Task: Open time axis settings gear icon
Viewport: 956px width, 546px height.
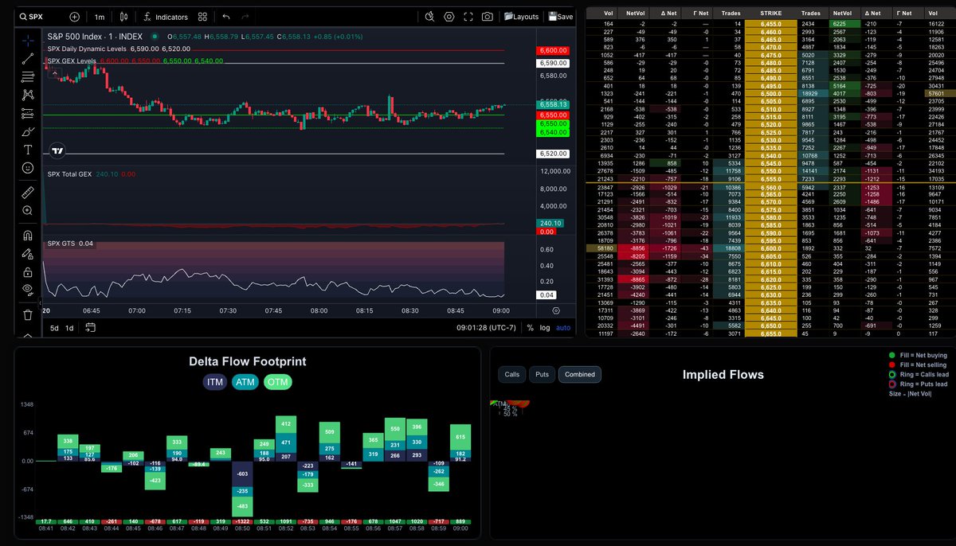Action: (555, 310)
